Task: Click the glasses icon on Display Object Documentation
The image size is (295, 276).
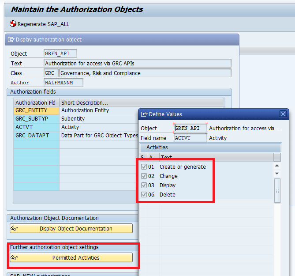Action: [x=14, y=228]
